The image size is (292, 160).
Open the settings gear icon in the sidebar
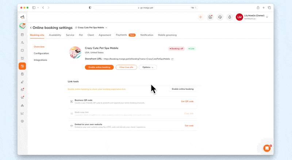click(x=22, y=121)
